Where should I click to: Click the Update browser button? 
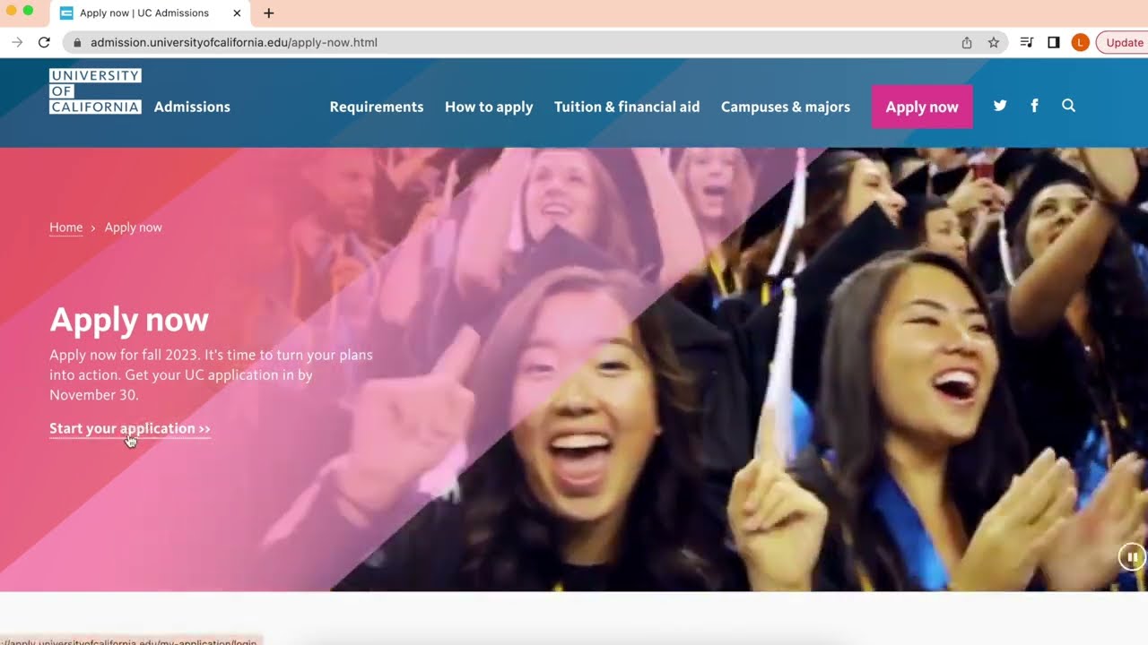pos(1123,42)
